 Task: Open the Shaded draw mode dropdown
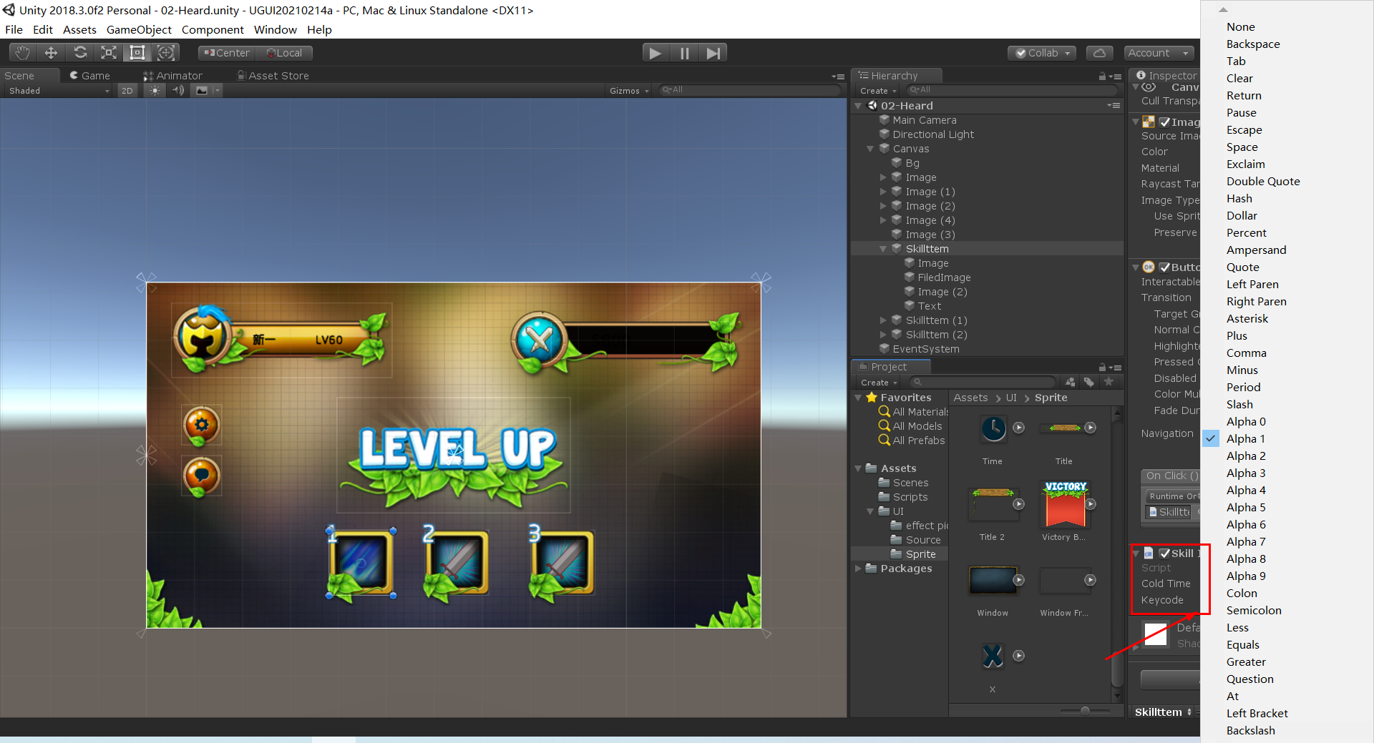(57, 90)
